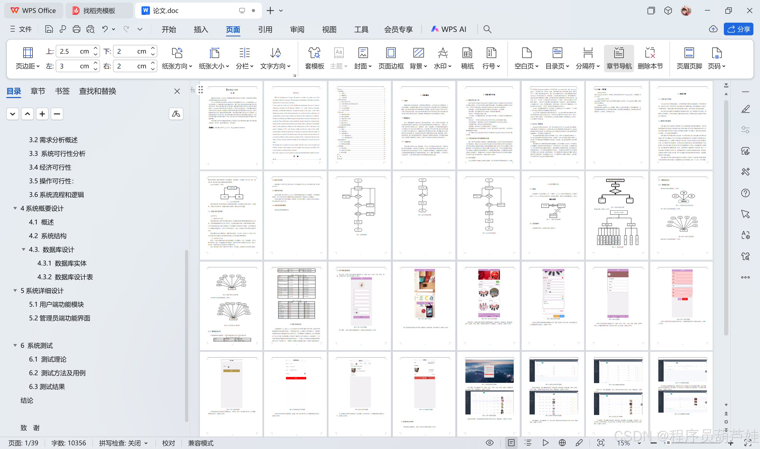Click the 章节导航 chapter navigation icon
The width and height of the screenshot is (760, 449).
point(619,58)
